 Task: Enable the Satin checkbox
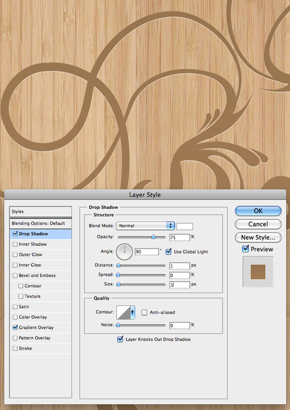tap(15, 307)
